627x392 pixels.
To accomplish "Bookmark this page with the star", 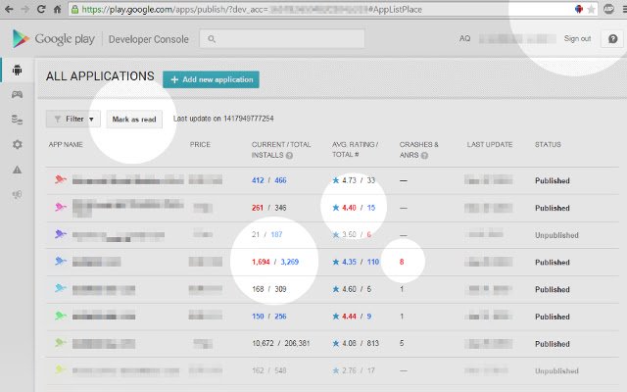I will pos(591,9).
